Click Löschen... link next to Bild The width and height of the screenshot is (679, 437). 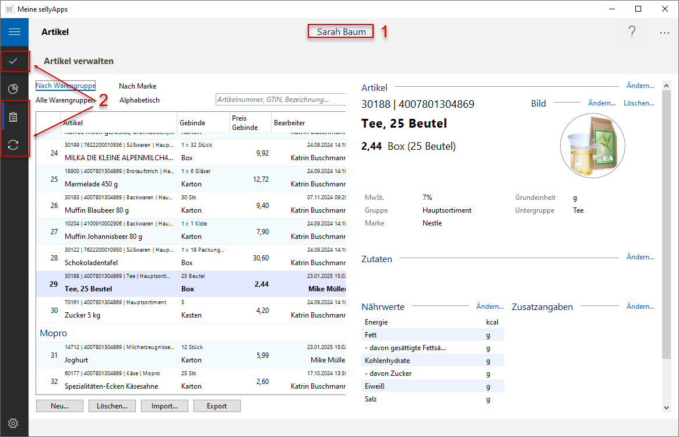pos(639,103)
